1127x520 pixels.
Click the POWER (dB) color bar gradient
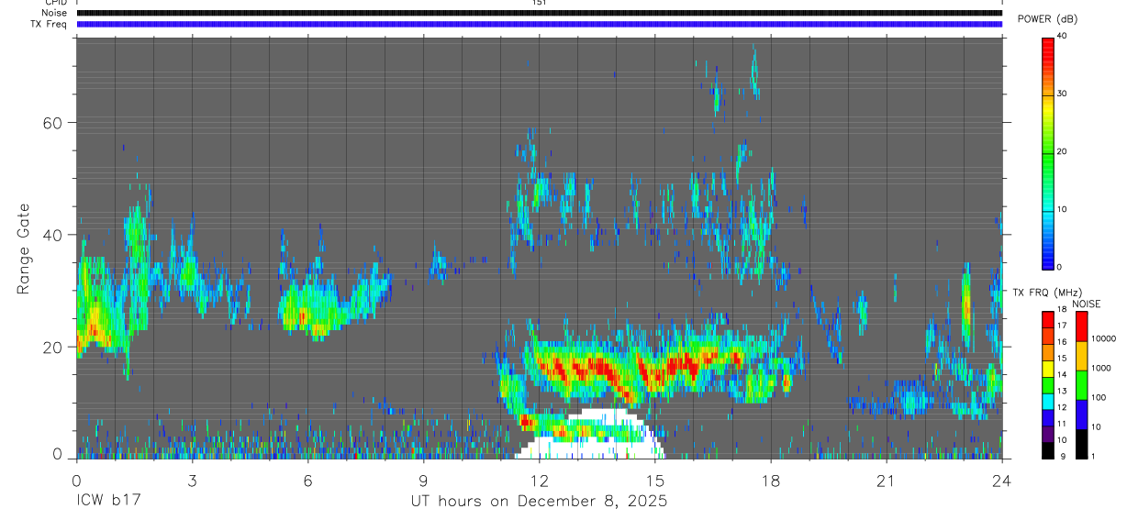click(1048, 152)
